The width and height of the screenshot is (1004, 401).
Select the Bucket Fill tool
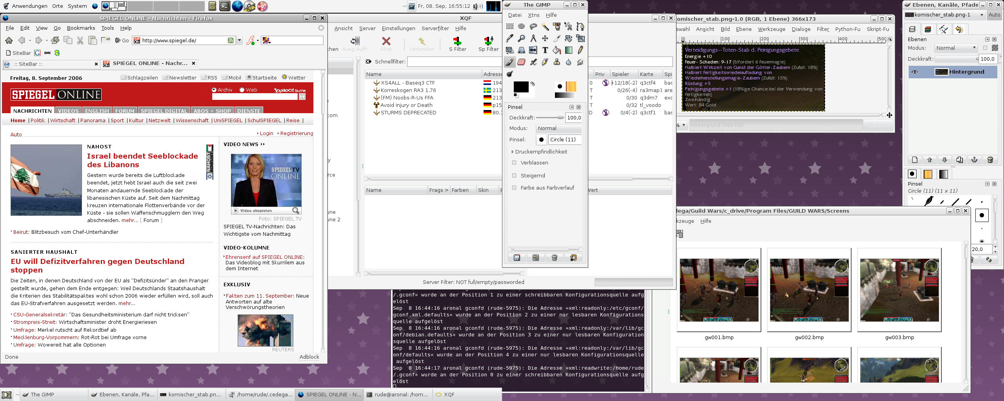557,50
